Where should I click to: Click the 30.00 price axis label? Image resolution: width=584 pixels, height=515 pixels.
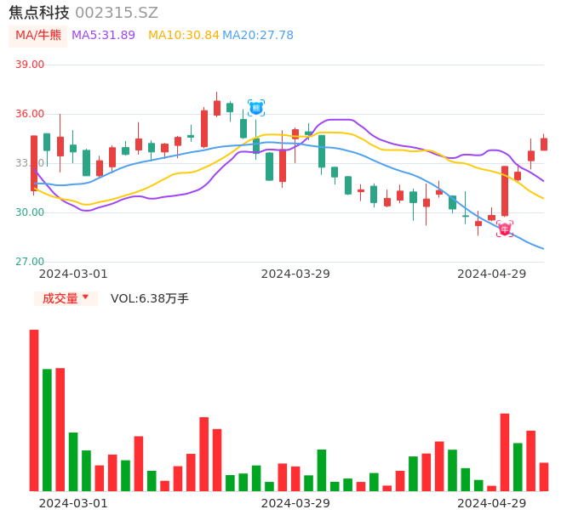(30, 212)
